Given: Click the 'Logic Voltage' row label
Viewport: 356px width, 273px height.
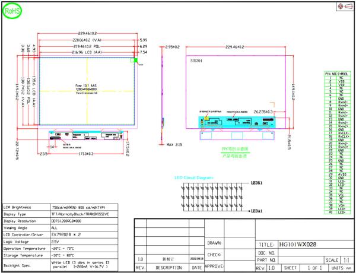Looking at the screenshot, I should pos(16,242).
